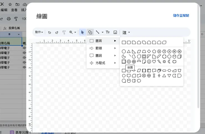Open the line type dropdown arrow
This screenshot has height=134, width=205.
click(x=102, y=32)
